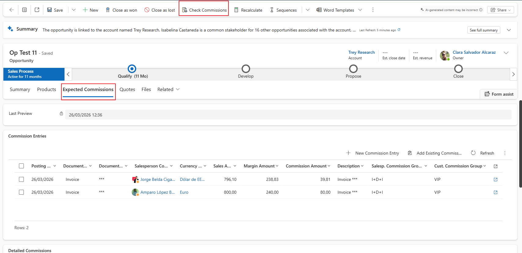Click New to create a record

tap(90, 10)
